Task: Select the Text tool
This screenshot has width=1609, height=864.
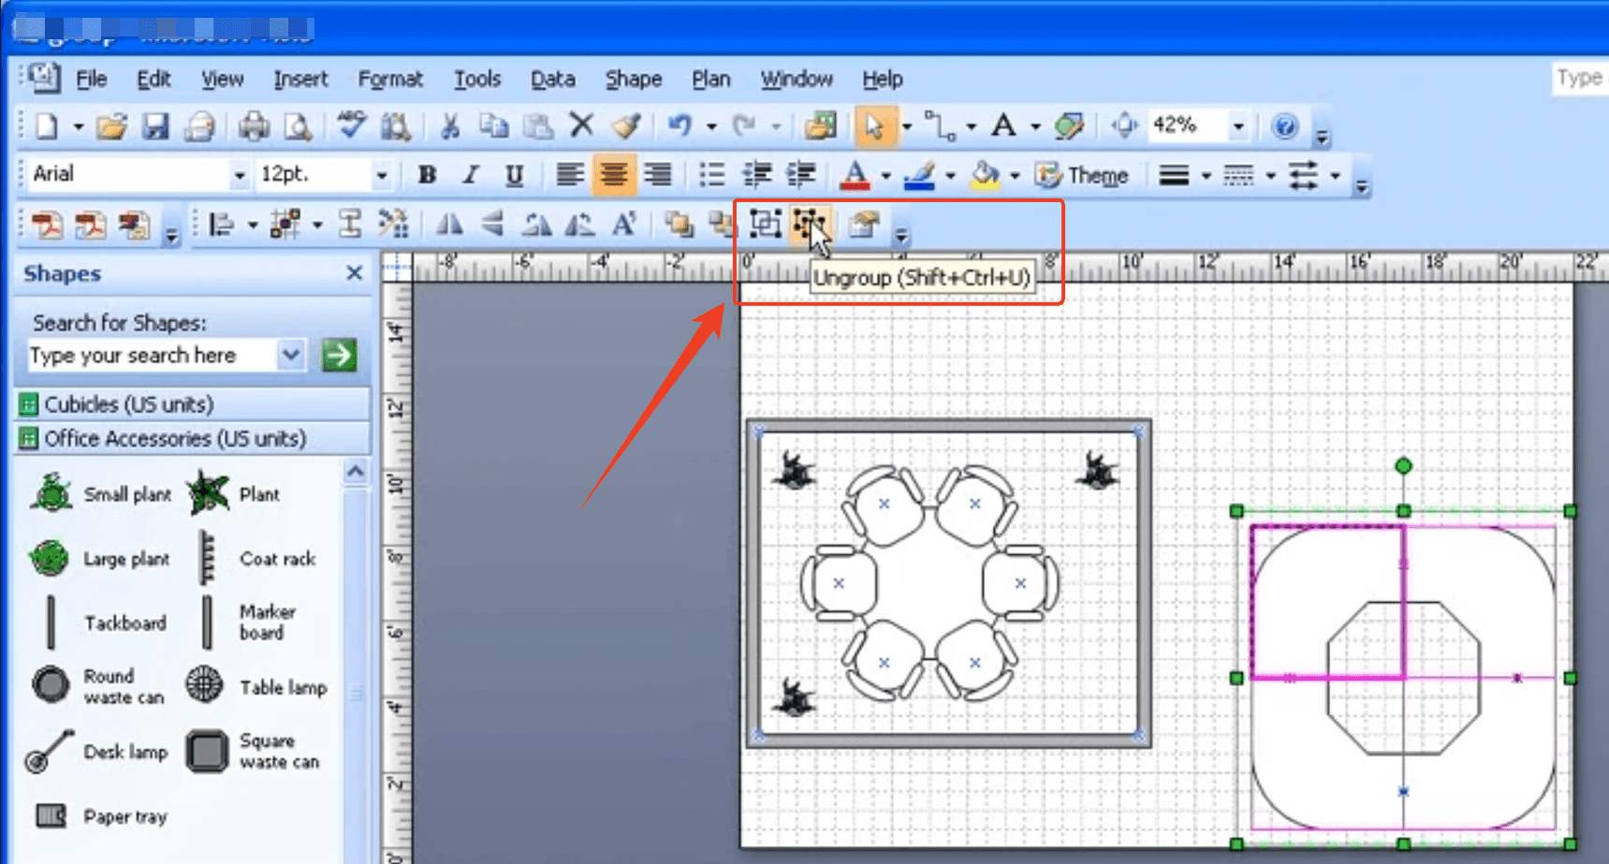Action: 1003,125
